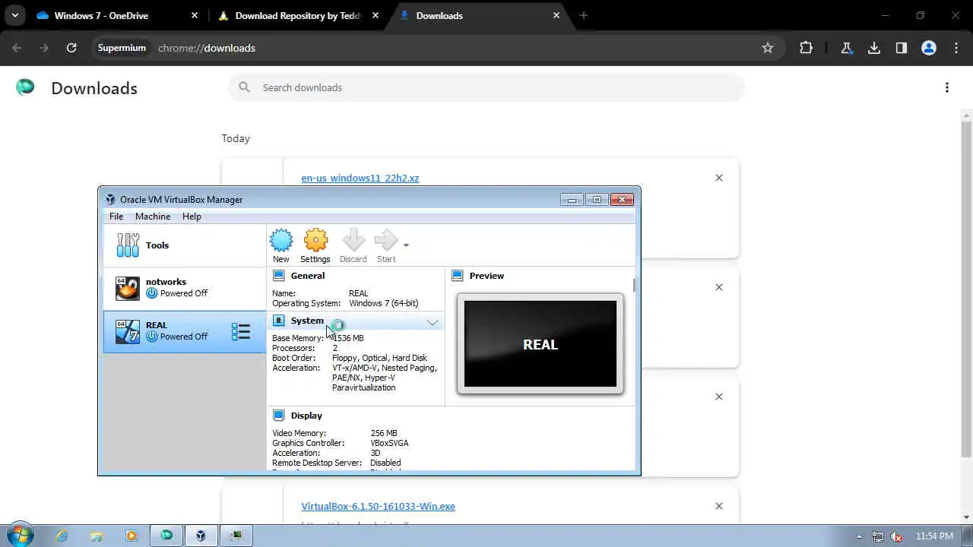Open the browser profile avatar

pyautogui.click(x=929, y=48)
